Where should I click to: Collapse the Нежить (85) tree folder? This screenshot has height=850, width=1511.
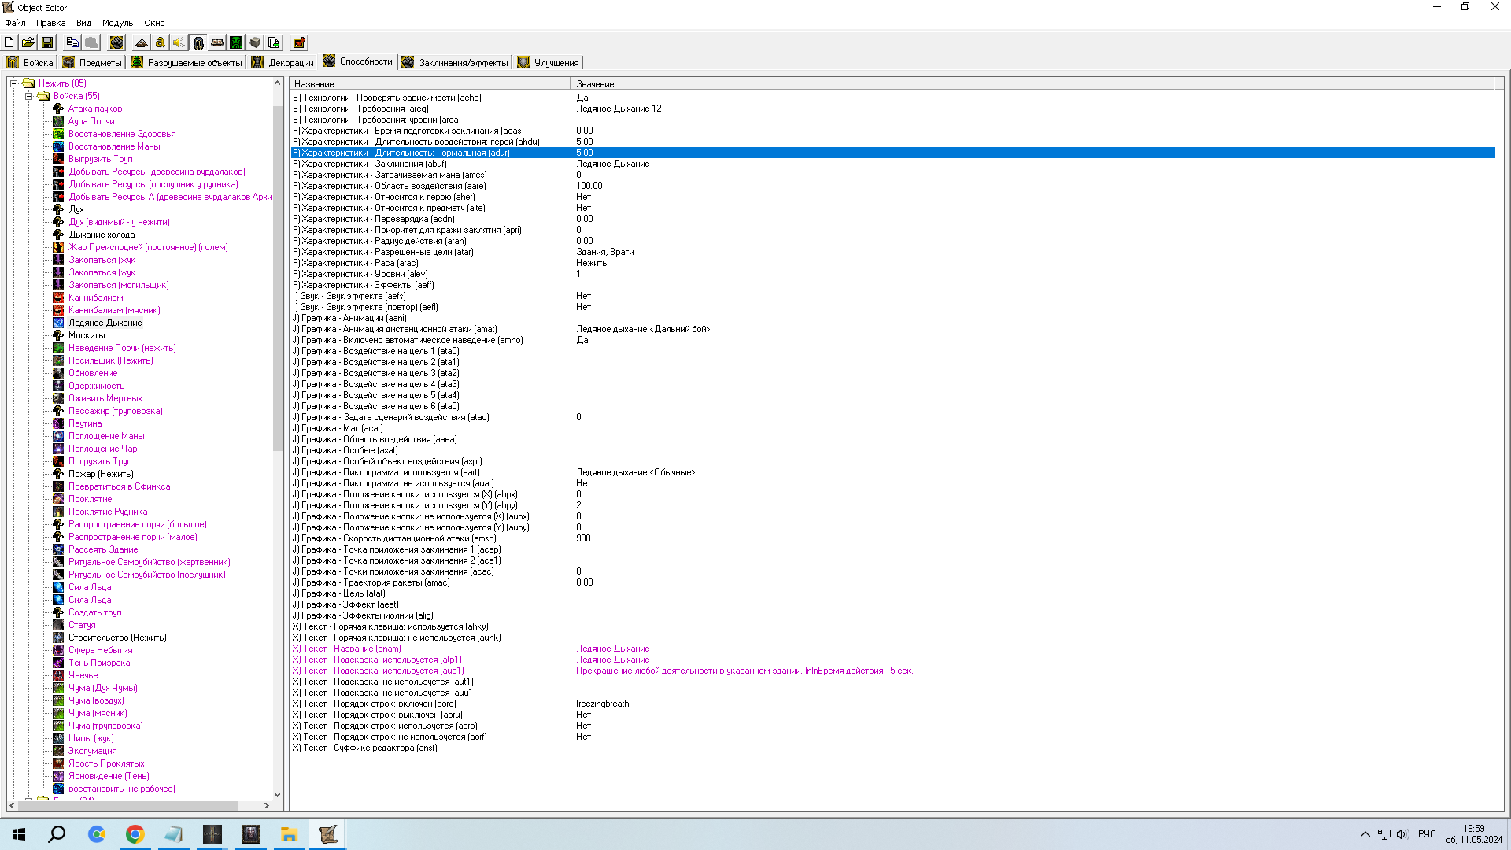[x=13, y=83]
